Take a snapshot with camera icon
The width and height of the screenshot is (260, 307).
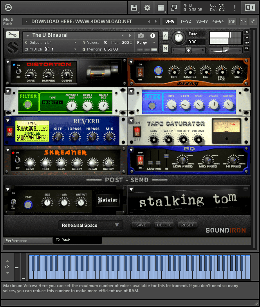point(141,35)
